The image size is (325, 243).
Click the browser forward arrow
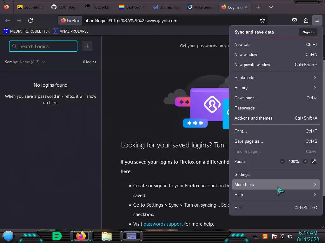pyautogui.click(x=19, y=21)
